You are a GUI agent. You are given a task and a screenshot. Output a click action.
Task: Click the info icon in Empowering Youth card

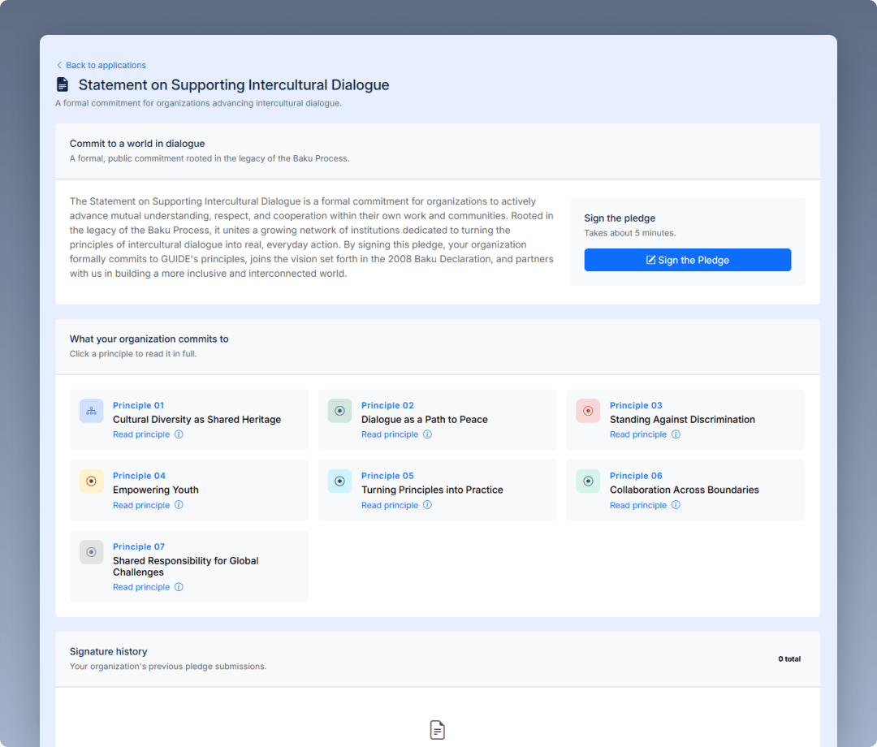179,505
